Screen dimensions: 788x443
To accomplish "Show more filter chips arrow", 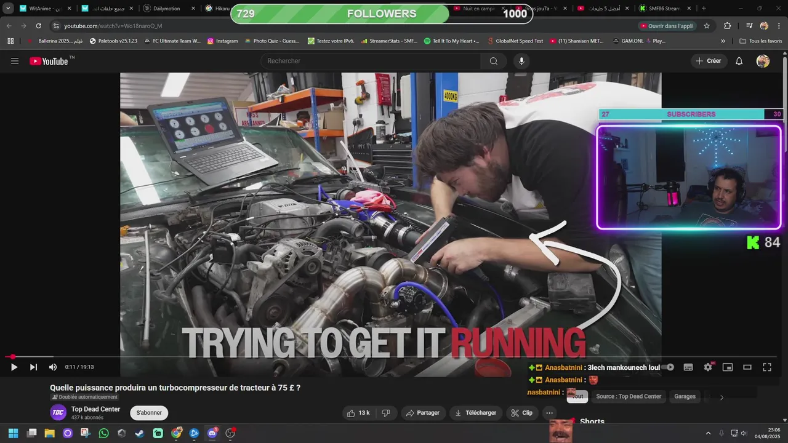I will tap(722, 397).
